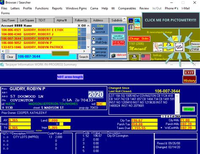This screenshot has height=154, width=200.
Task: Click the olive color swatch above Search
Action: 61,53
